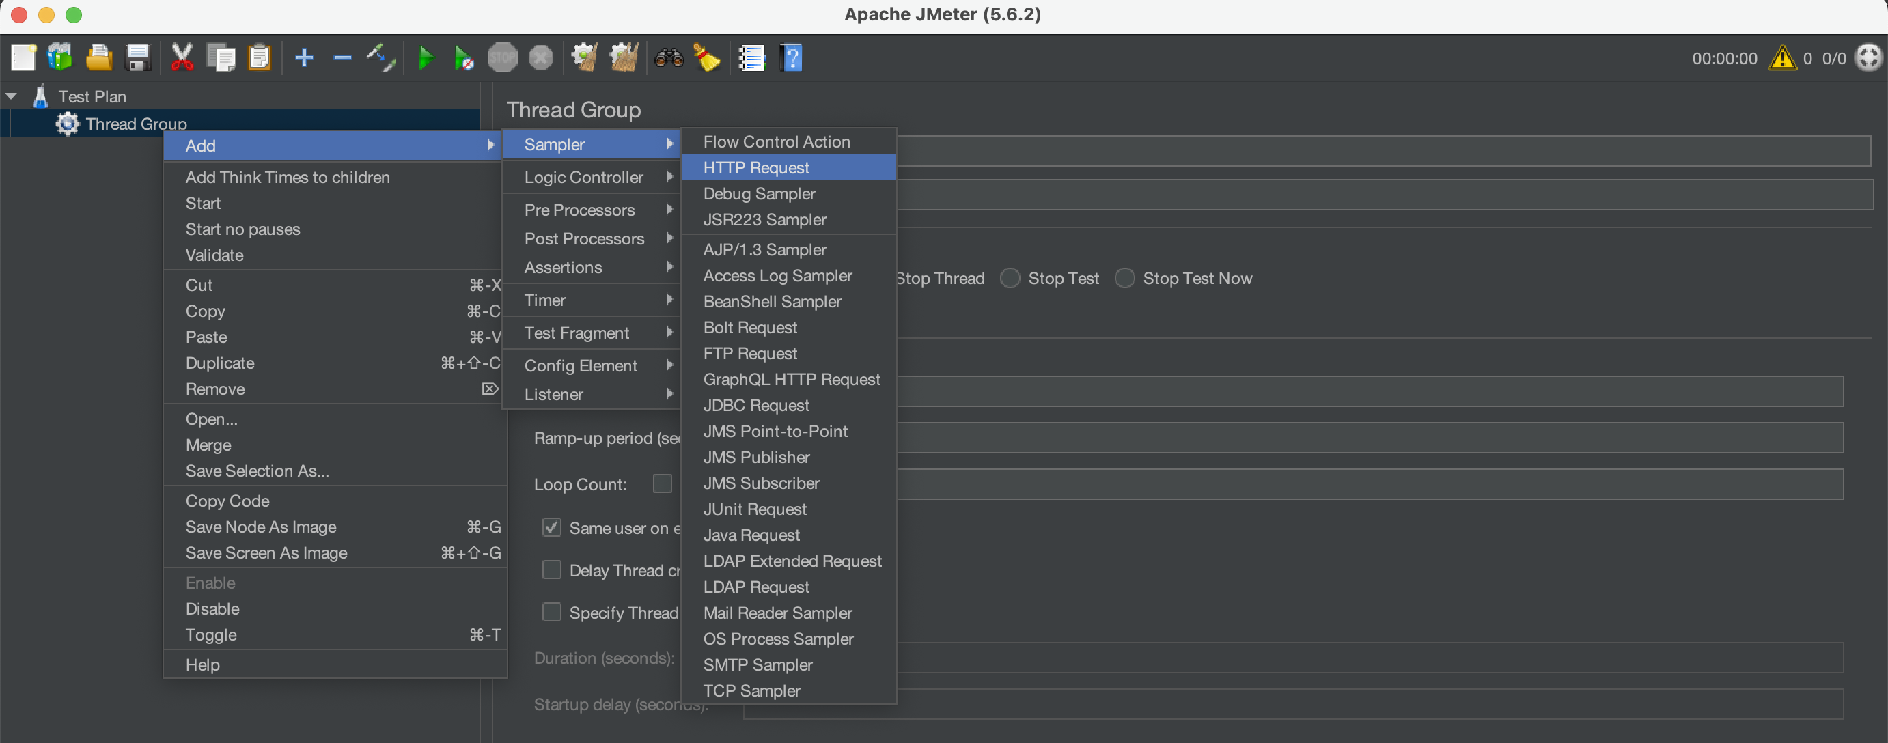Click the Templates toolbar icon
1888x743 pixels.
pyautogui.click(x=60, y=58)
